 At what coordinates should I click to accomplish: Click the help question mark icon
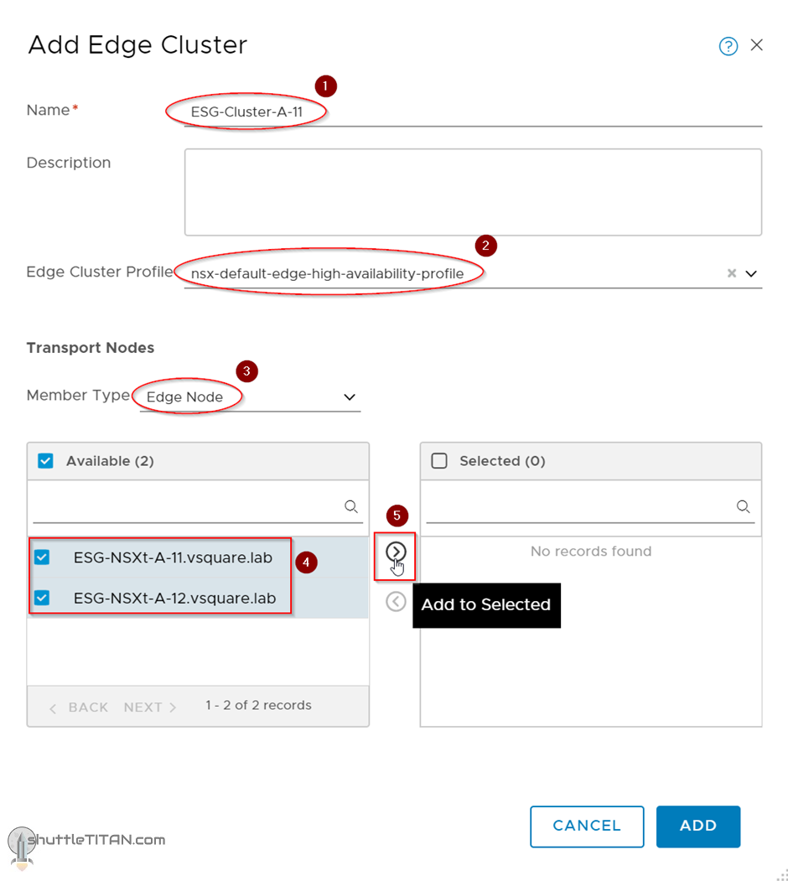(728, 46)
